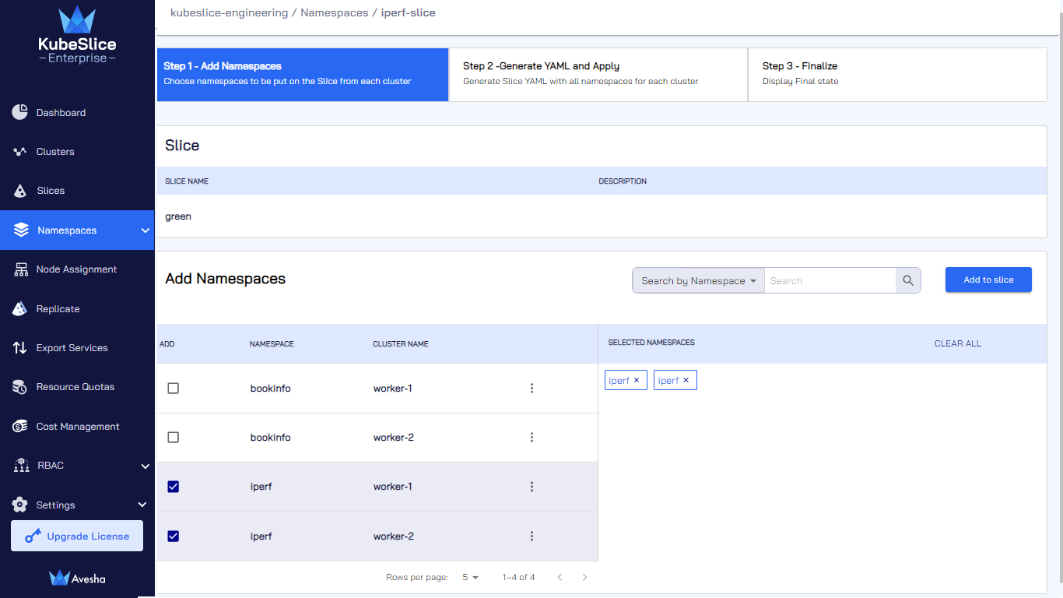Select Step 3 - Finalize tab
The width and height of the screenshot is (1063, 598).
897,75
